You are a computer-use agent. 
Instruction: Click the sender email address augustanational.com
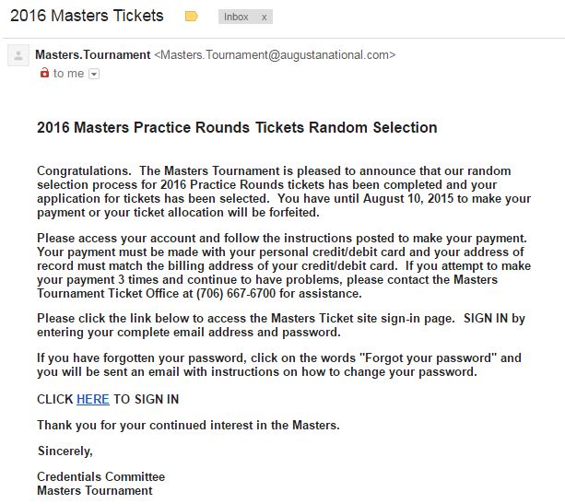(x=275, y=55)
